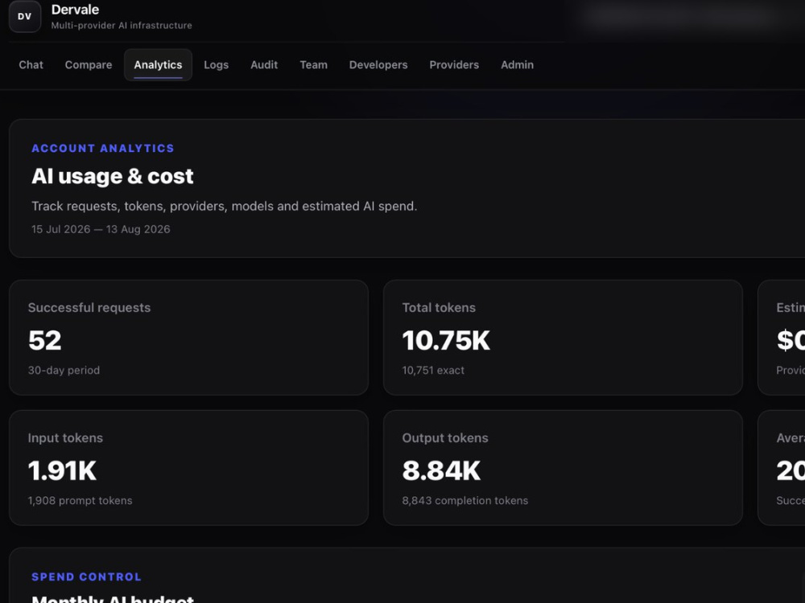Click the '1,908 prompt tokens' caption
805x603 pixels.
click(x=80, y=500)
